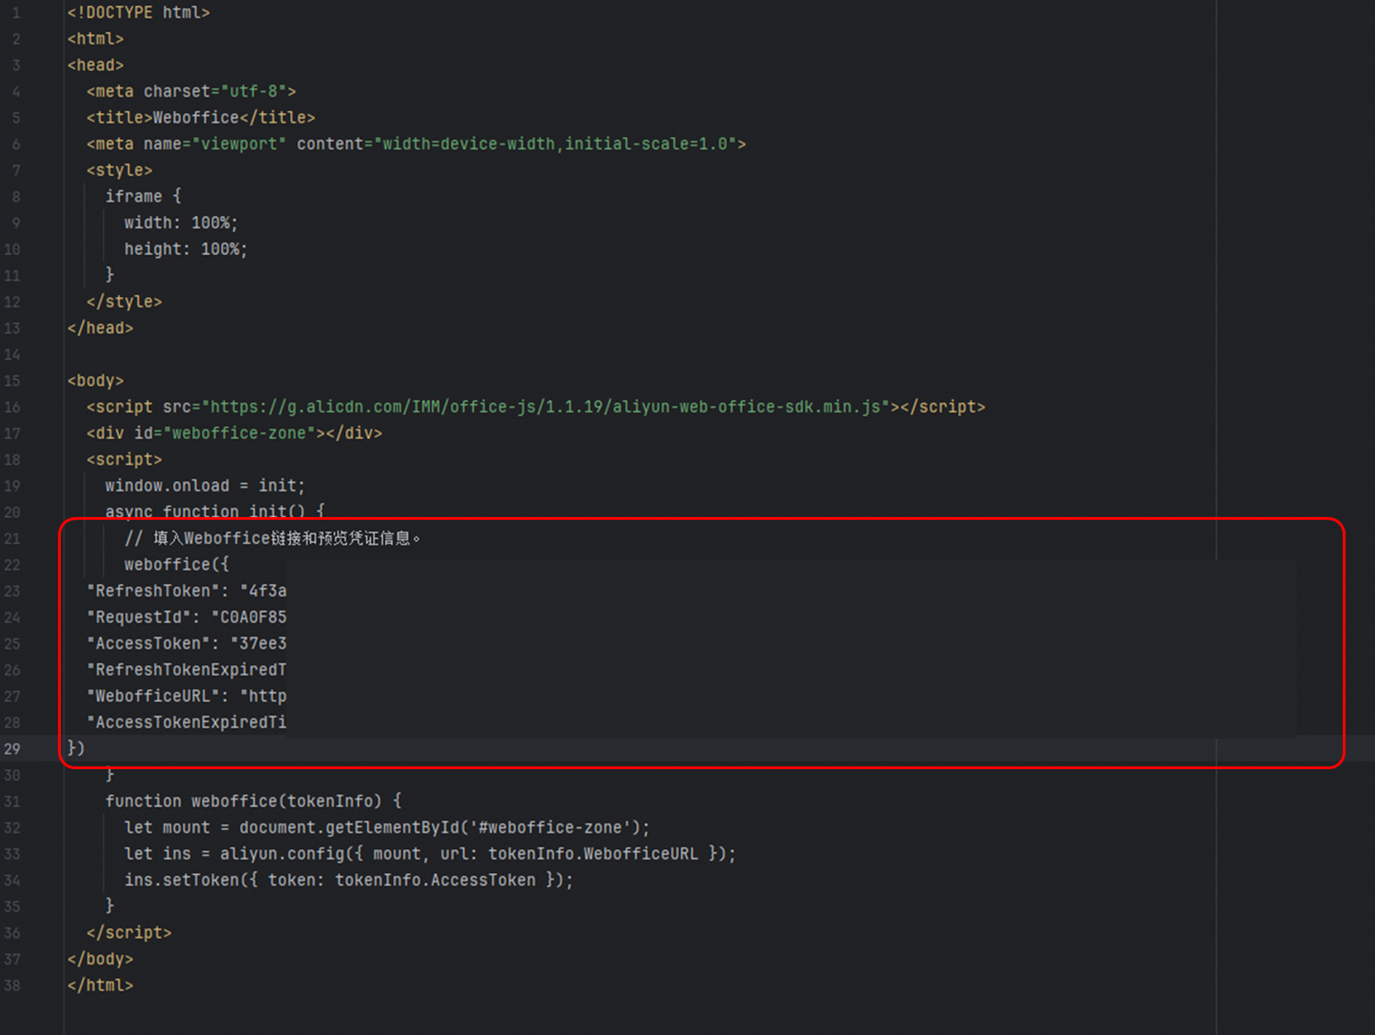The width and height of the screenshot is (1375, 1035).
Task: Click the div id="weboffice-zone" line
Action: pyautogui.click(x=235, y=433)
